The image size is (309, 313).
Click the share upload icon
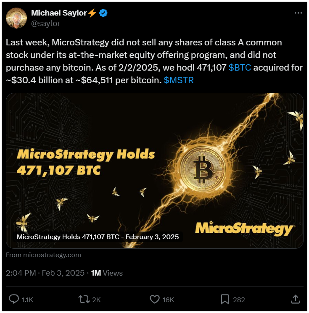[296, 299]
